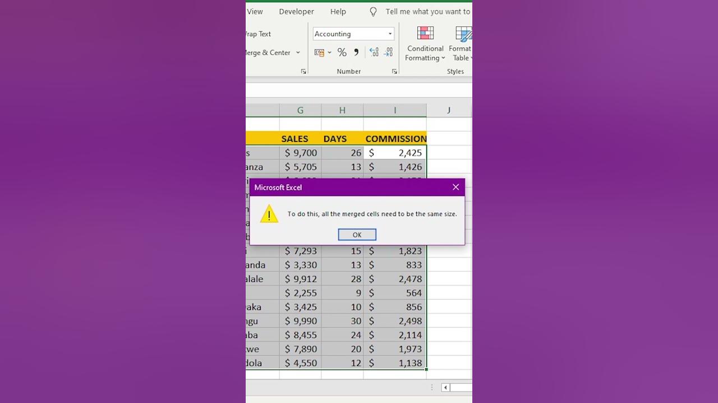
Task: Select days cell 28
Action: click(342, 279)
